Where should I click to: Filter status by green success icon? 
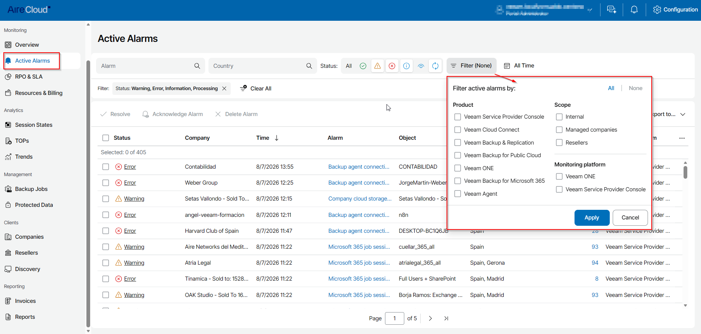(x=363, y=66)
